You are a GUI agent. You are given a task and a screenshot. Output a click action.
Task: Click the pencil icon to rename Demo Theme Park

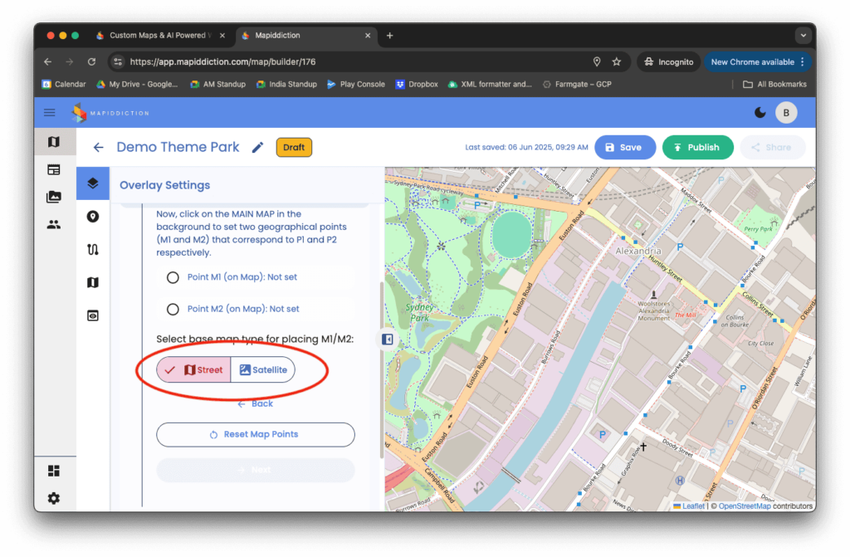[x=258, y=148]
